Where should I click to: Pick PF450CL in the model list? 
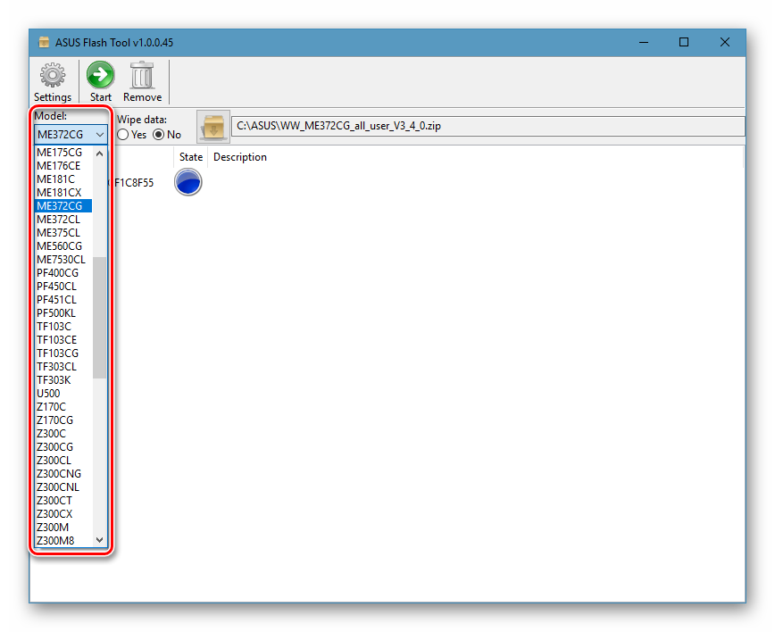click(63, 287)
